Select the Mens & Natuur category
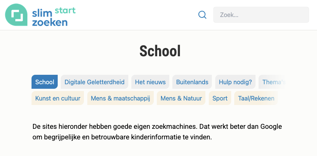Screen dimensions: 317x156 point(181,98)
